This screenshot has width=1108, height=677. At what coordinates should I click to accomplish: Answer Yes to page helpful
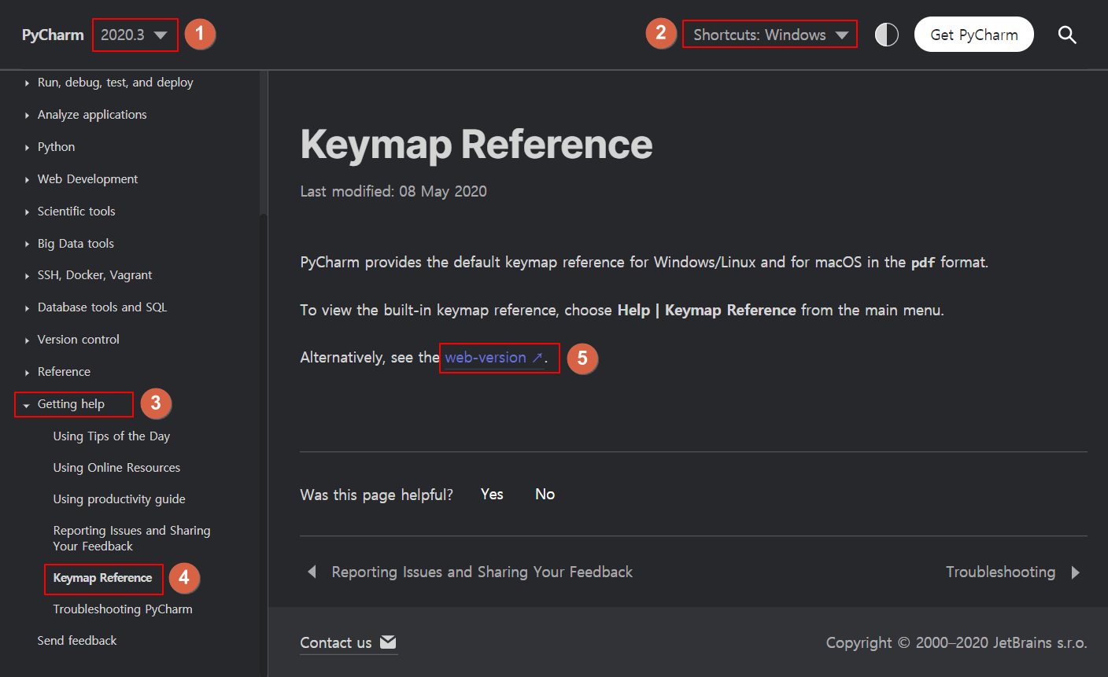pyautogui.click(x=492, y=494)
